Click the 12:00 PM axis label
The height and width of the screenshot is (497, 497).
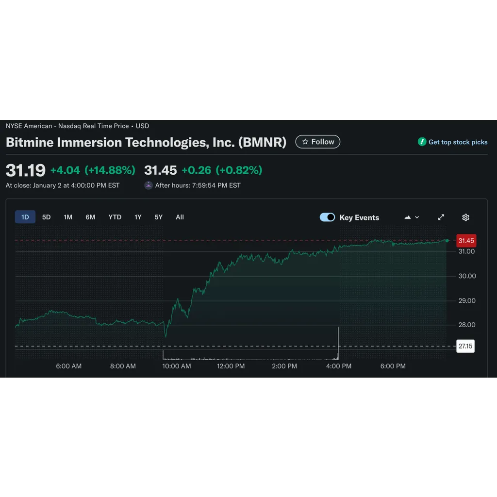point(231,366)
